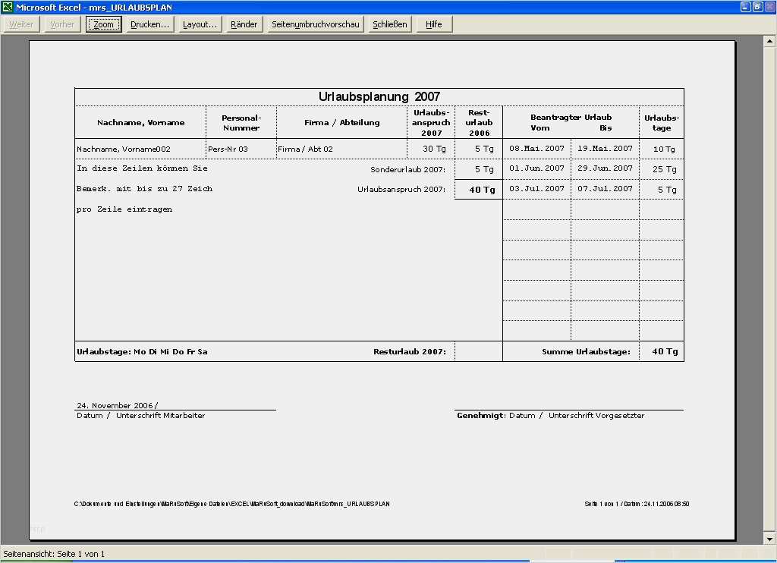Toggle margin display with the Ränder button
Screen dimensions: 777x563
[x=244, y=24]
